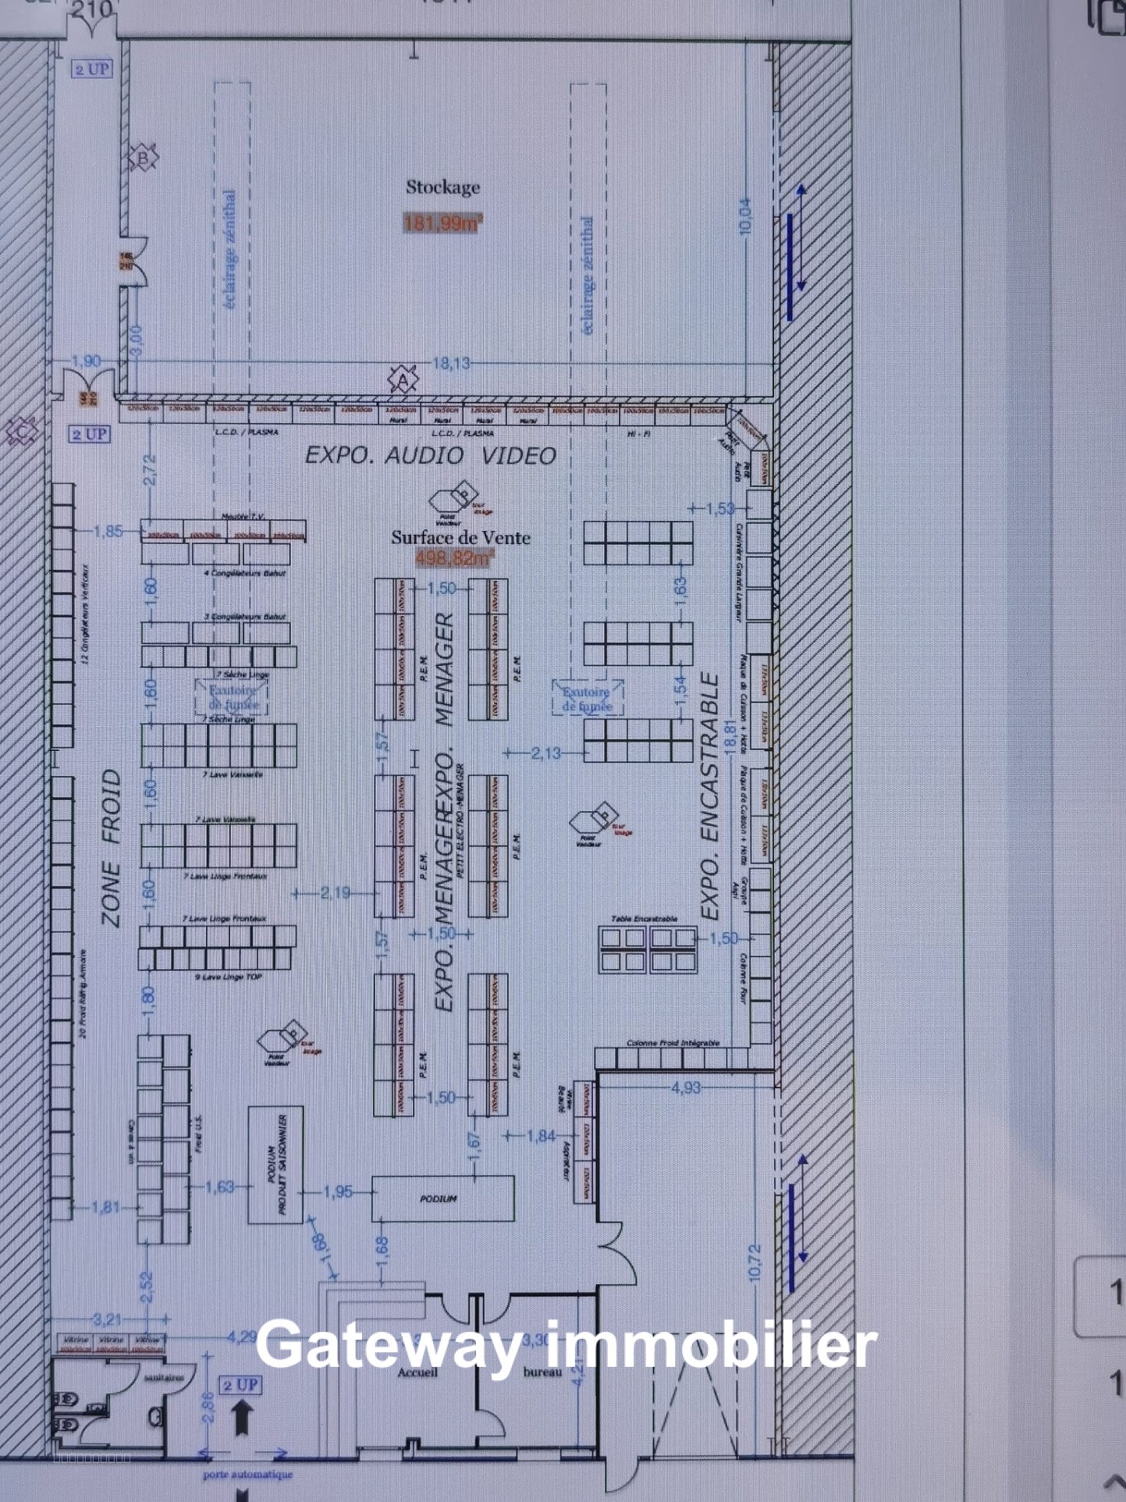1126x1502 pixels.
Task: Click the "9 Lave Linge TOP" label
Action: coord(229,977)
